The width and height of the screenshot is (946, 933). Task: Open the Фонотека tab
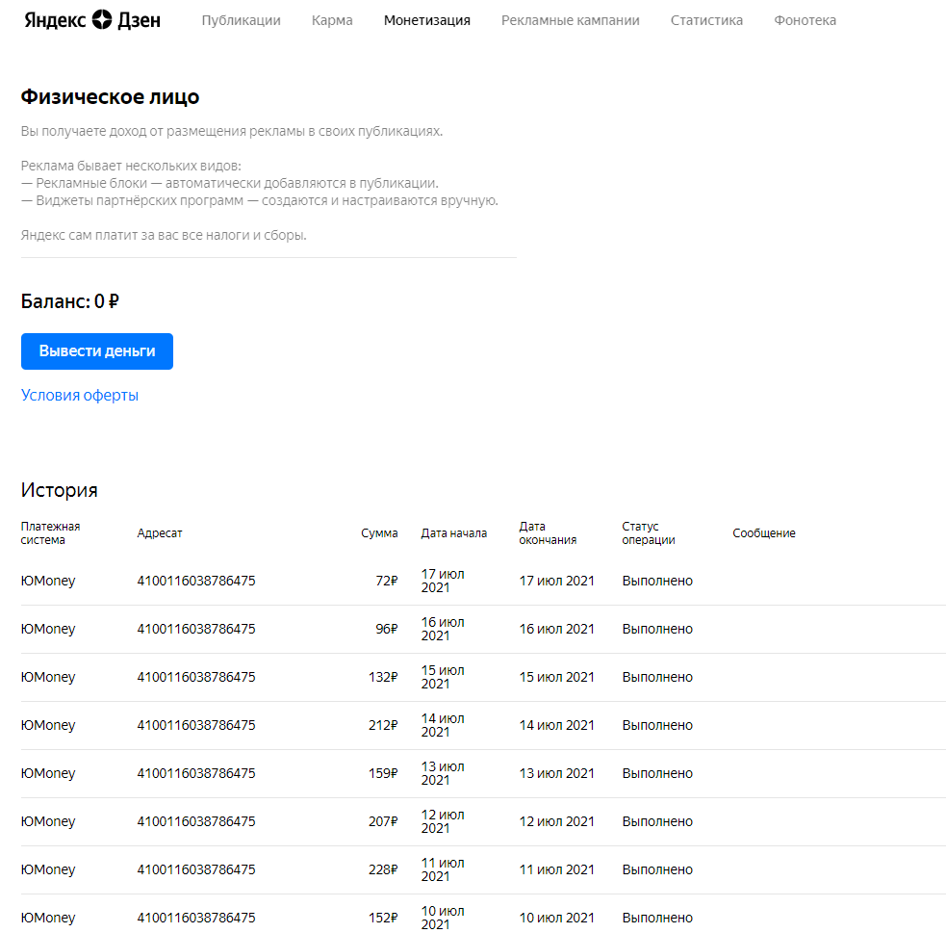pyautogui.click(x=805, y=20)
